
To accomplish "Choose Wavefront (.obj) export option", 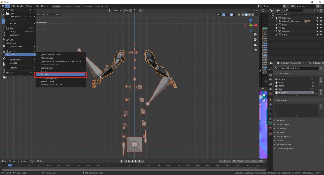I will 48,81.
